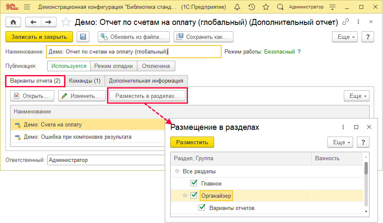
Task: Click Все разделы tree row text
Action: point(199,172)
